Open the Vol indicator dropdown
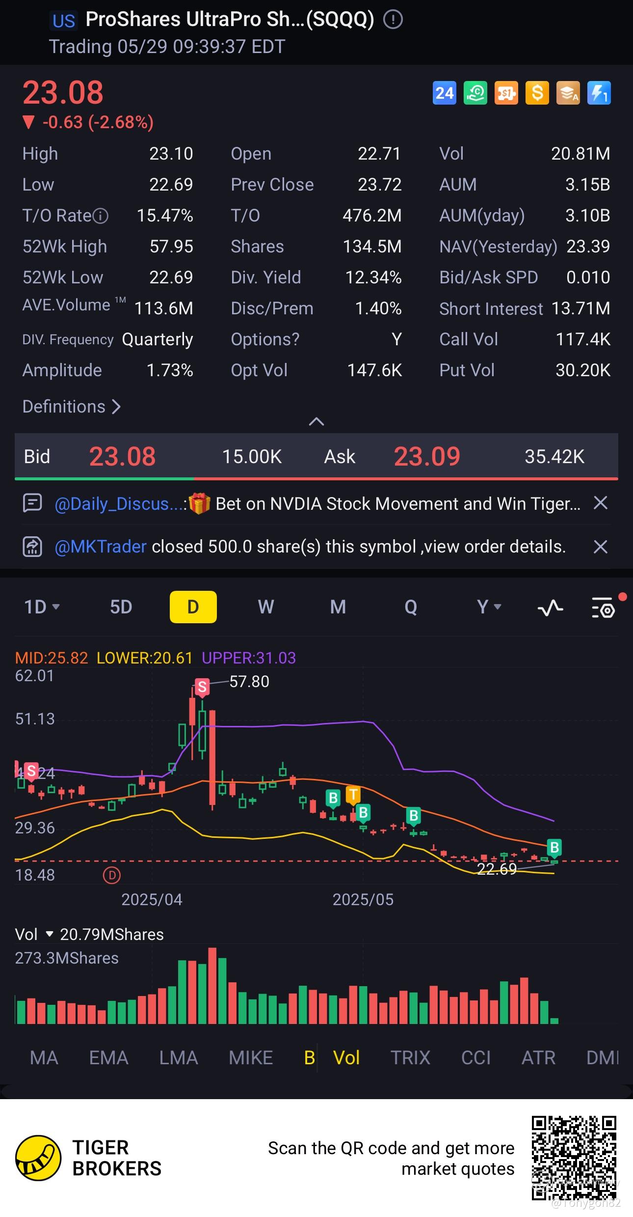The height and width of the screenshot is (1217, 633). [34, 934]
